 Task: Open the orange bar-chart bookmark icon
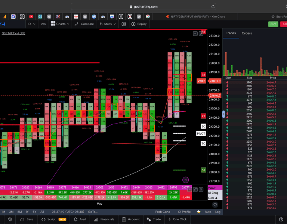(4, 17)
